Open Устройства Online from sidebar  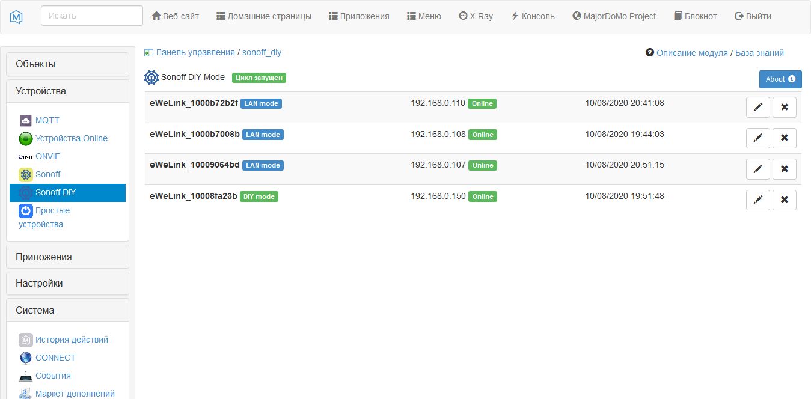click(x=71, y=138)
